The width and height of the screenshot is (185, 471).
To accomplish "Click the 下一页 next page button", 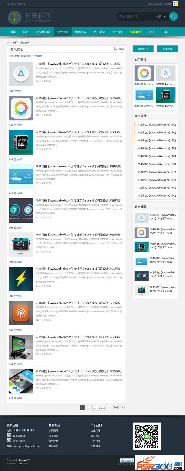I will pos(117,407).
